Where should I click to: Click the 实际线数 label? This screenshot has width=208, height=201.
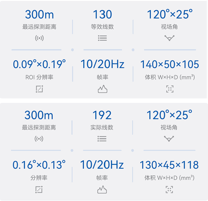(102, 127)
